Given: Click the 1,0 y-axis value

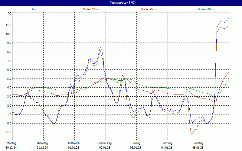Looking at the screenshot, I should 9,114.
